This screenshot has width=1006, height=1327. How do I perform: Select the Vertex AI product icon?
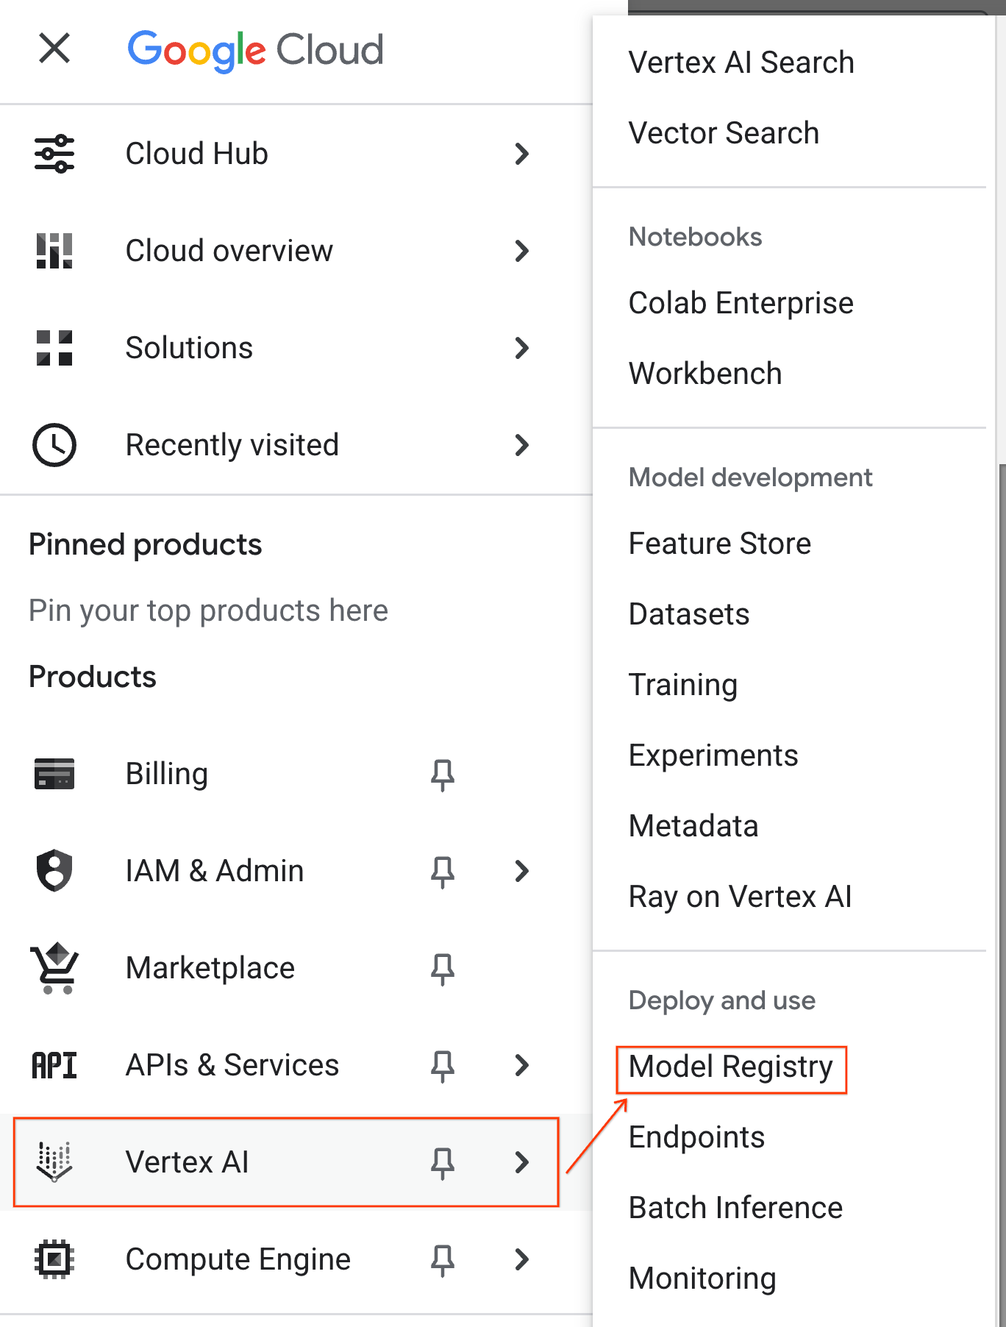54,1162
